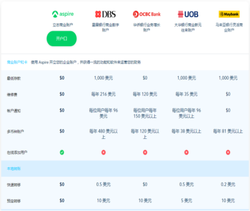The height and width of the screenshot is (211, 250).
Task: Click DBS 快速转移 value 0.5 美元
Action: (x=104, y=184)
